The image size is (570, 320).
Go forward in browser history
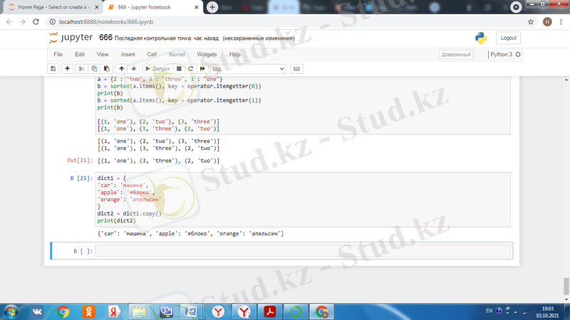coord(23,22)
